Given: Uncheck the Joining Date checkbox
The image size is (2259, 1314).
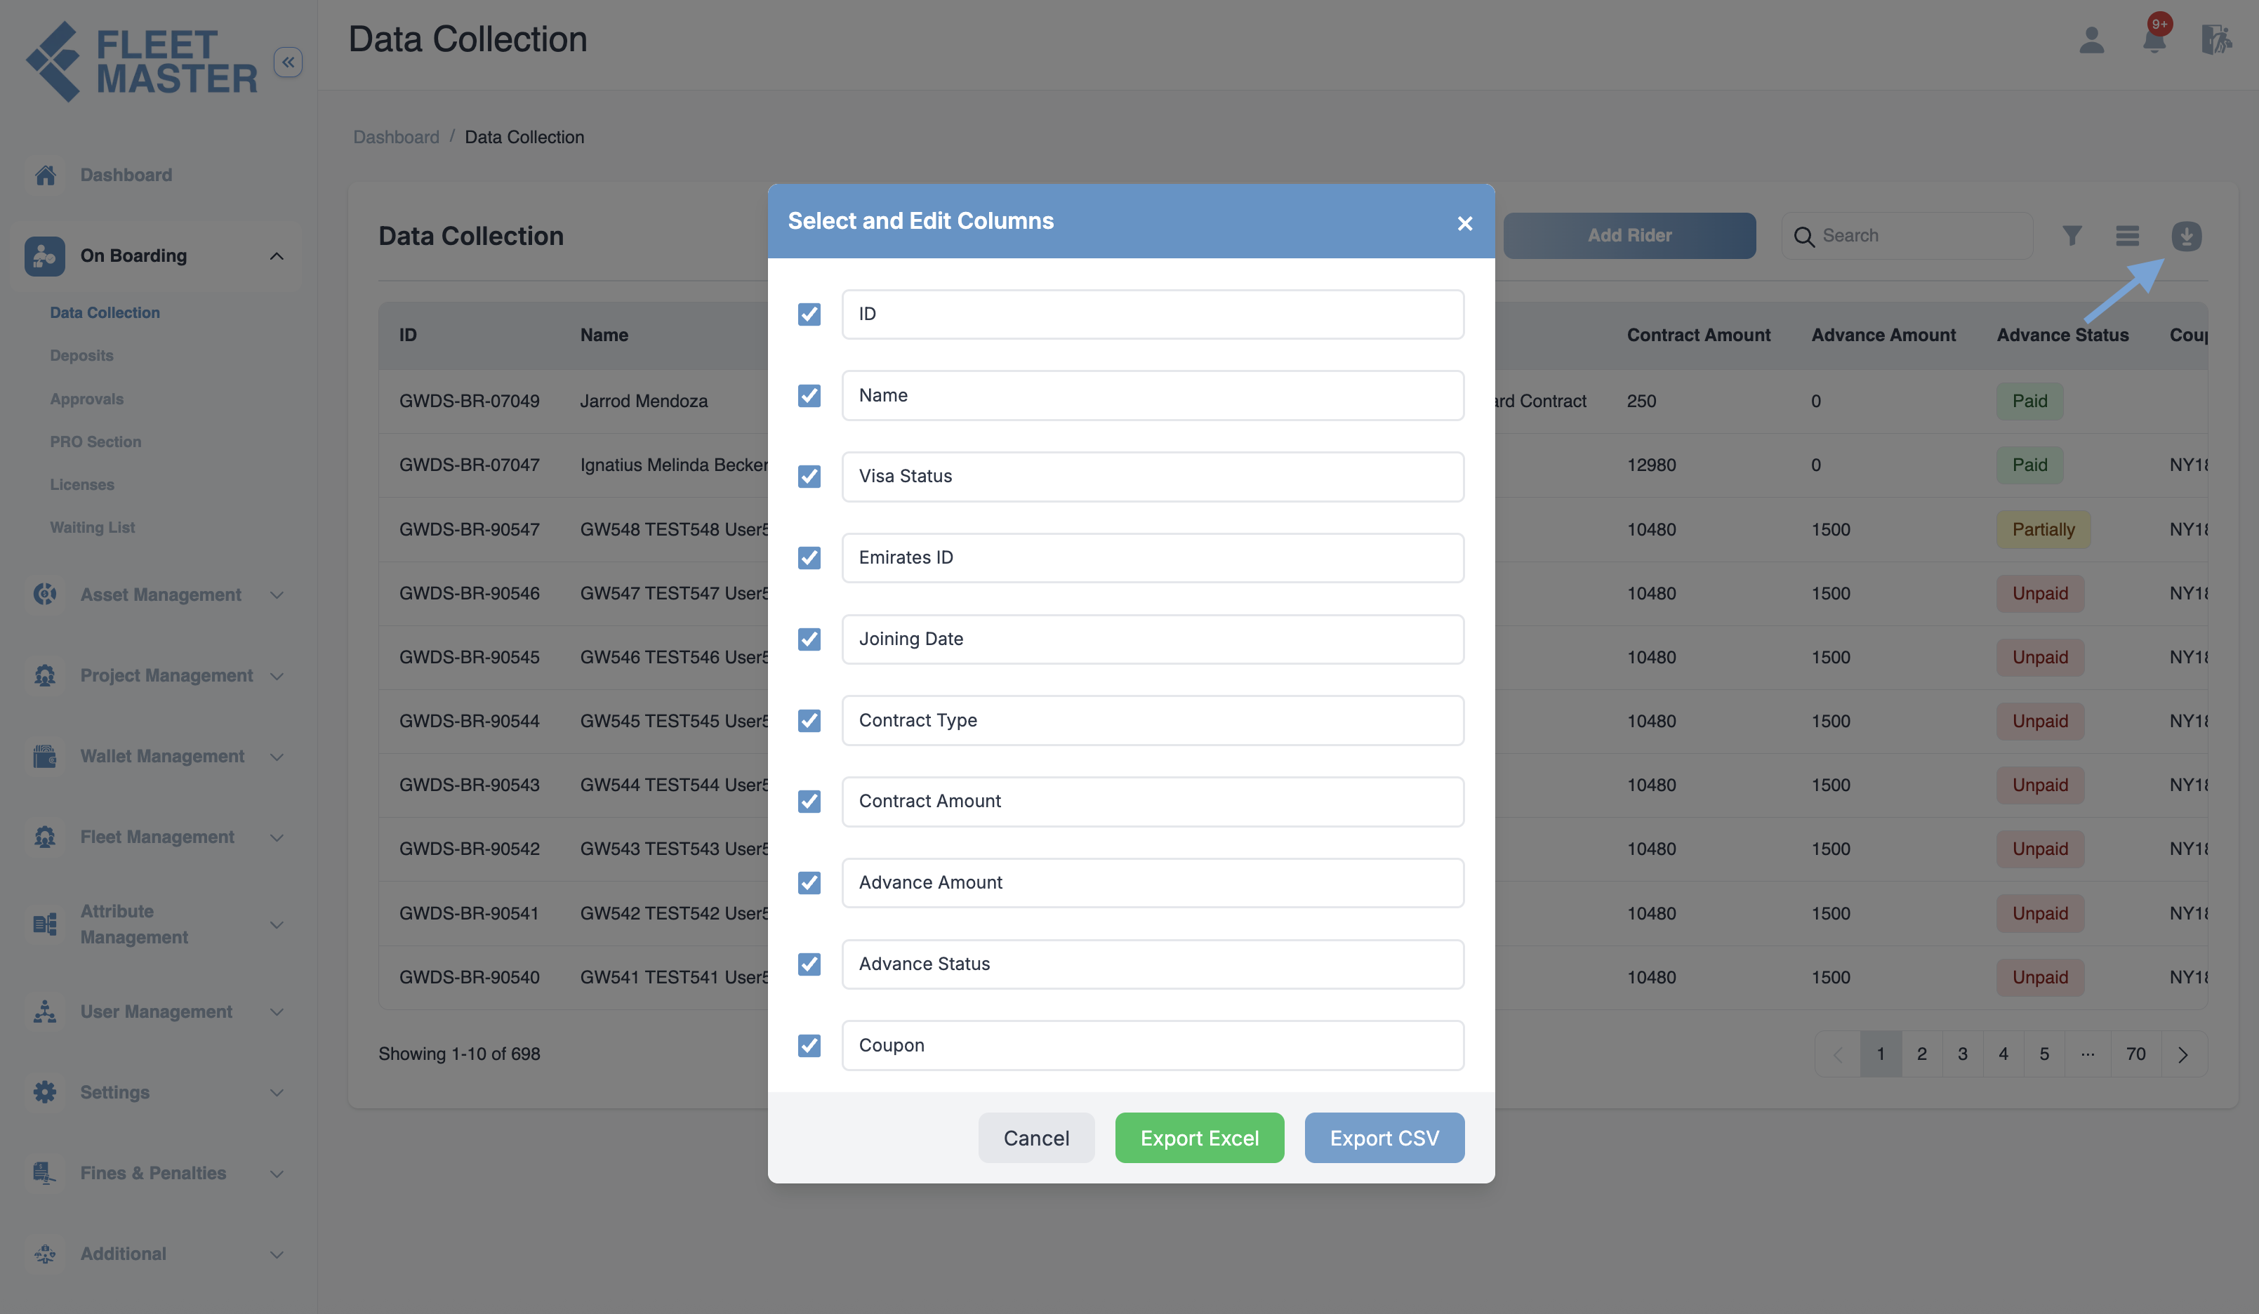Looking at the screenshot, I should (x=809, y=639).
